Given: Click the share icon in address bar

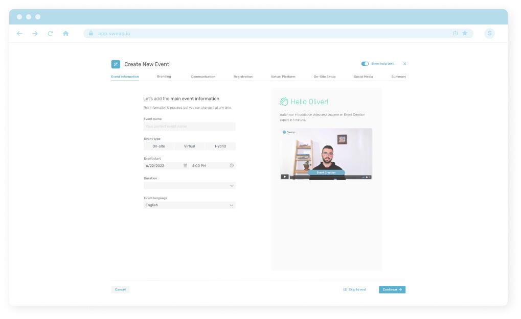Looking at the screenshot, I should [455, 33].
